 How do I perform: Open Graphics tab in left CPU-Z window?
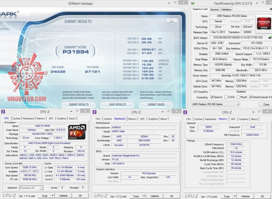point(62,118)
